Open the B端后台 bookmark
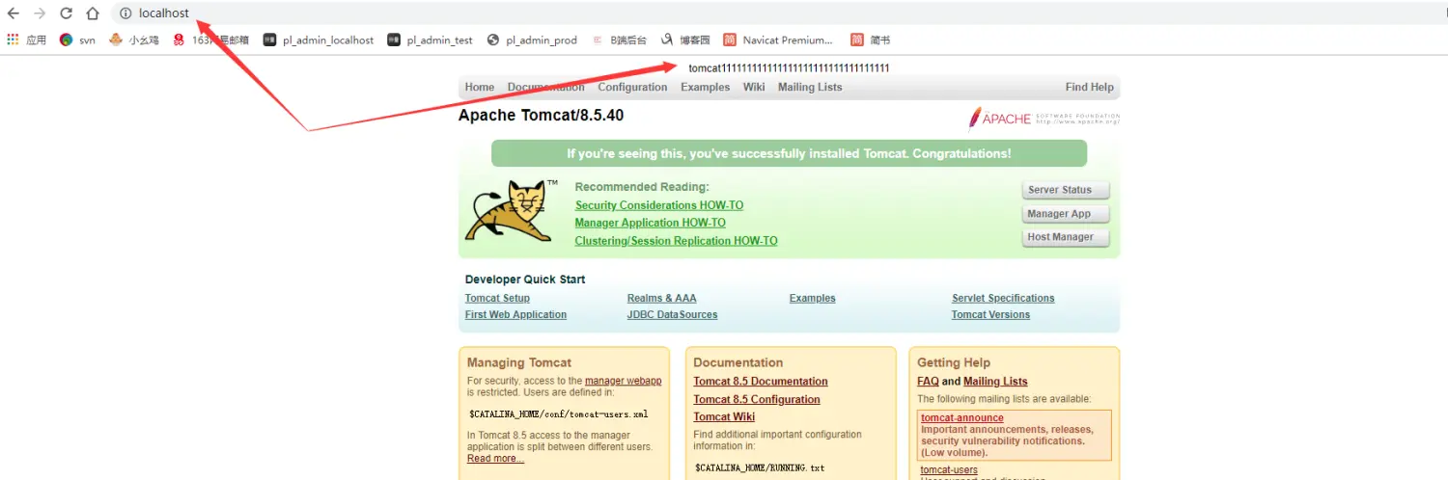The height and width of the screenshot is (480, 1448). [618, 40]
